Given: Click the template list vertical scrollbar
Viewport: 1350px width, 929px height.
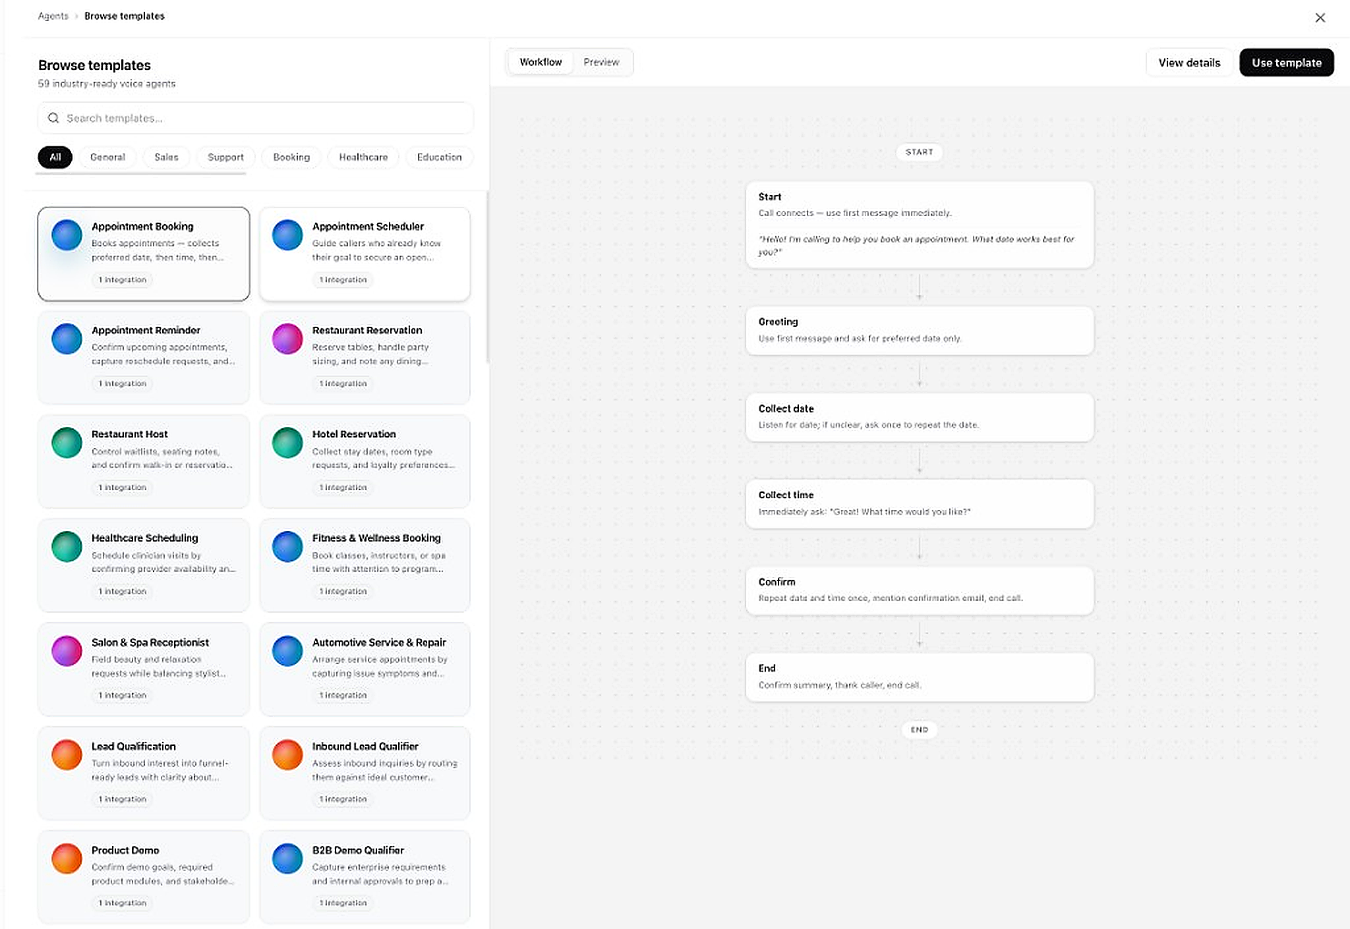Looking at the screenshot, I should [487, 277].
